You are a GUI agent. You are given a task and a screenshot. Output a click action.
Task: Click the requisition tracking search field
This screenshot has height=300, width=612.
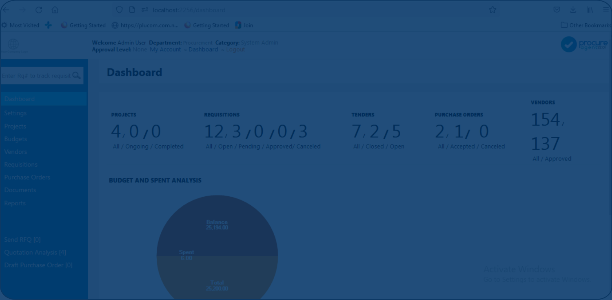click(x=36, y=76)
